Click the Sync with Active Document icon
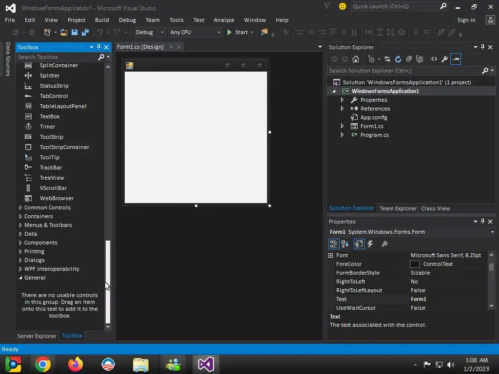The width and height of the screenshot is (499, 374). (x=387, y=59)
